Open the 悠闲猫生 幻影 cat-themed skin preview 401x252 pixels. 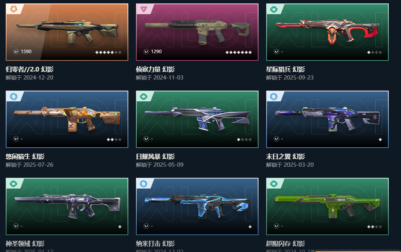(x=67, y=119)
